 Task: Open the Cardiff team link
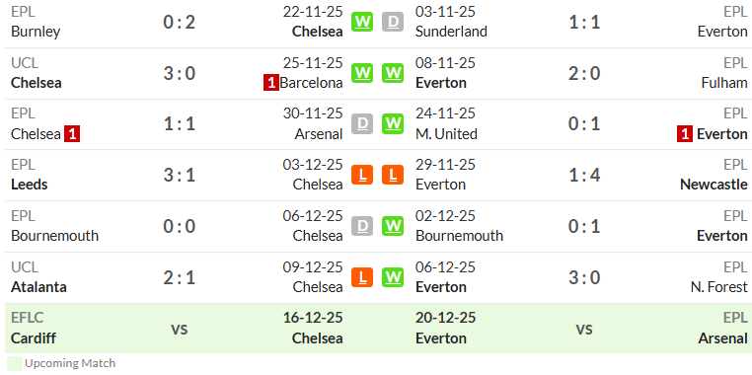coord(34,338)
